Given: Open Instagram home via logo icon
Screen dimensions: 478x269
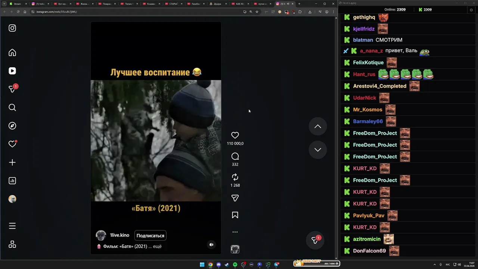Looking at the screenshot, I should point(12,28).
